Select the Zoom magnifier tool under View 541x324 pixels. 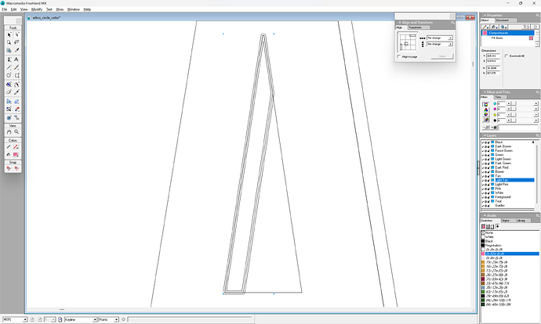tap(17, 131)
